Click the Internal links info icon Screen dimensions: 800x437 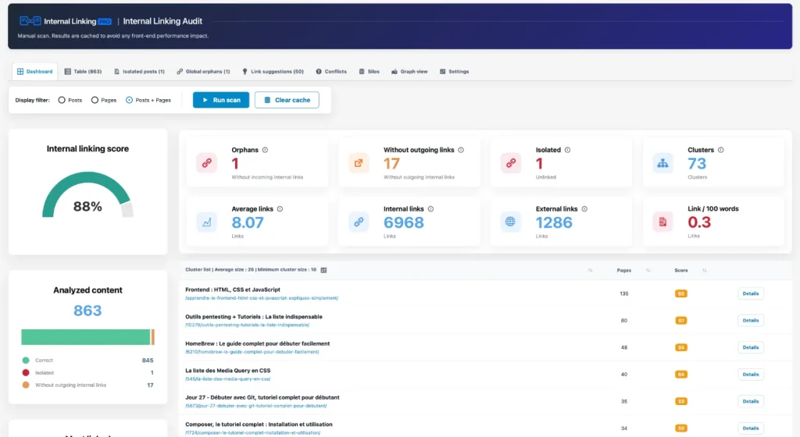pyautogui.click(x=430, y=209)
